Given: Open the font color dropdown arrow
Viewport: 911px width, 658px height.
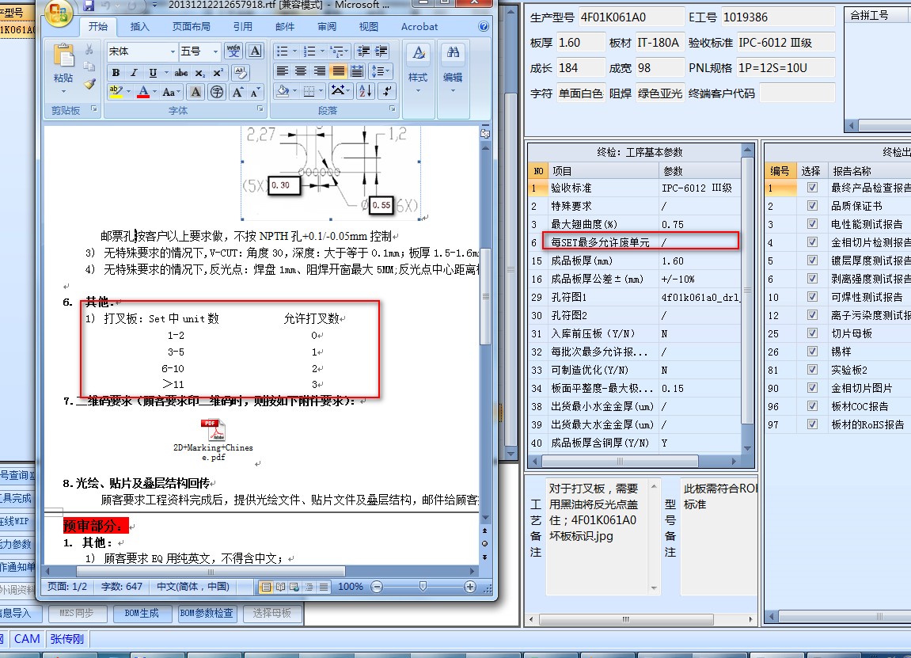Looking at the screenshot, I should coord(154,92).
